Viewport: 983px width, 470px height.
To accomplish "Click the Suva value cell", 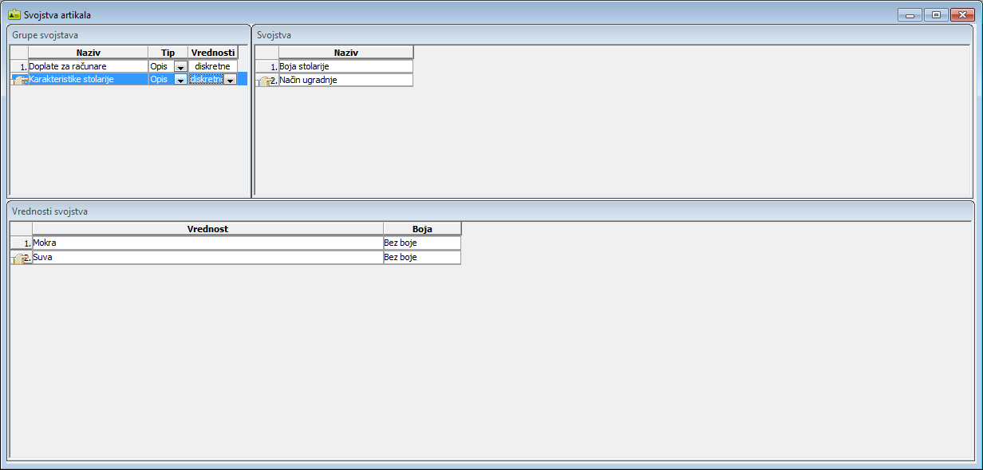I will point(207,258).
